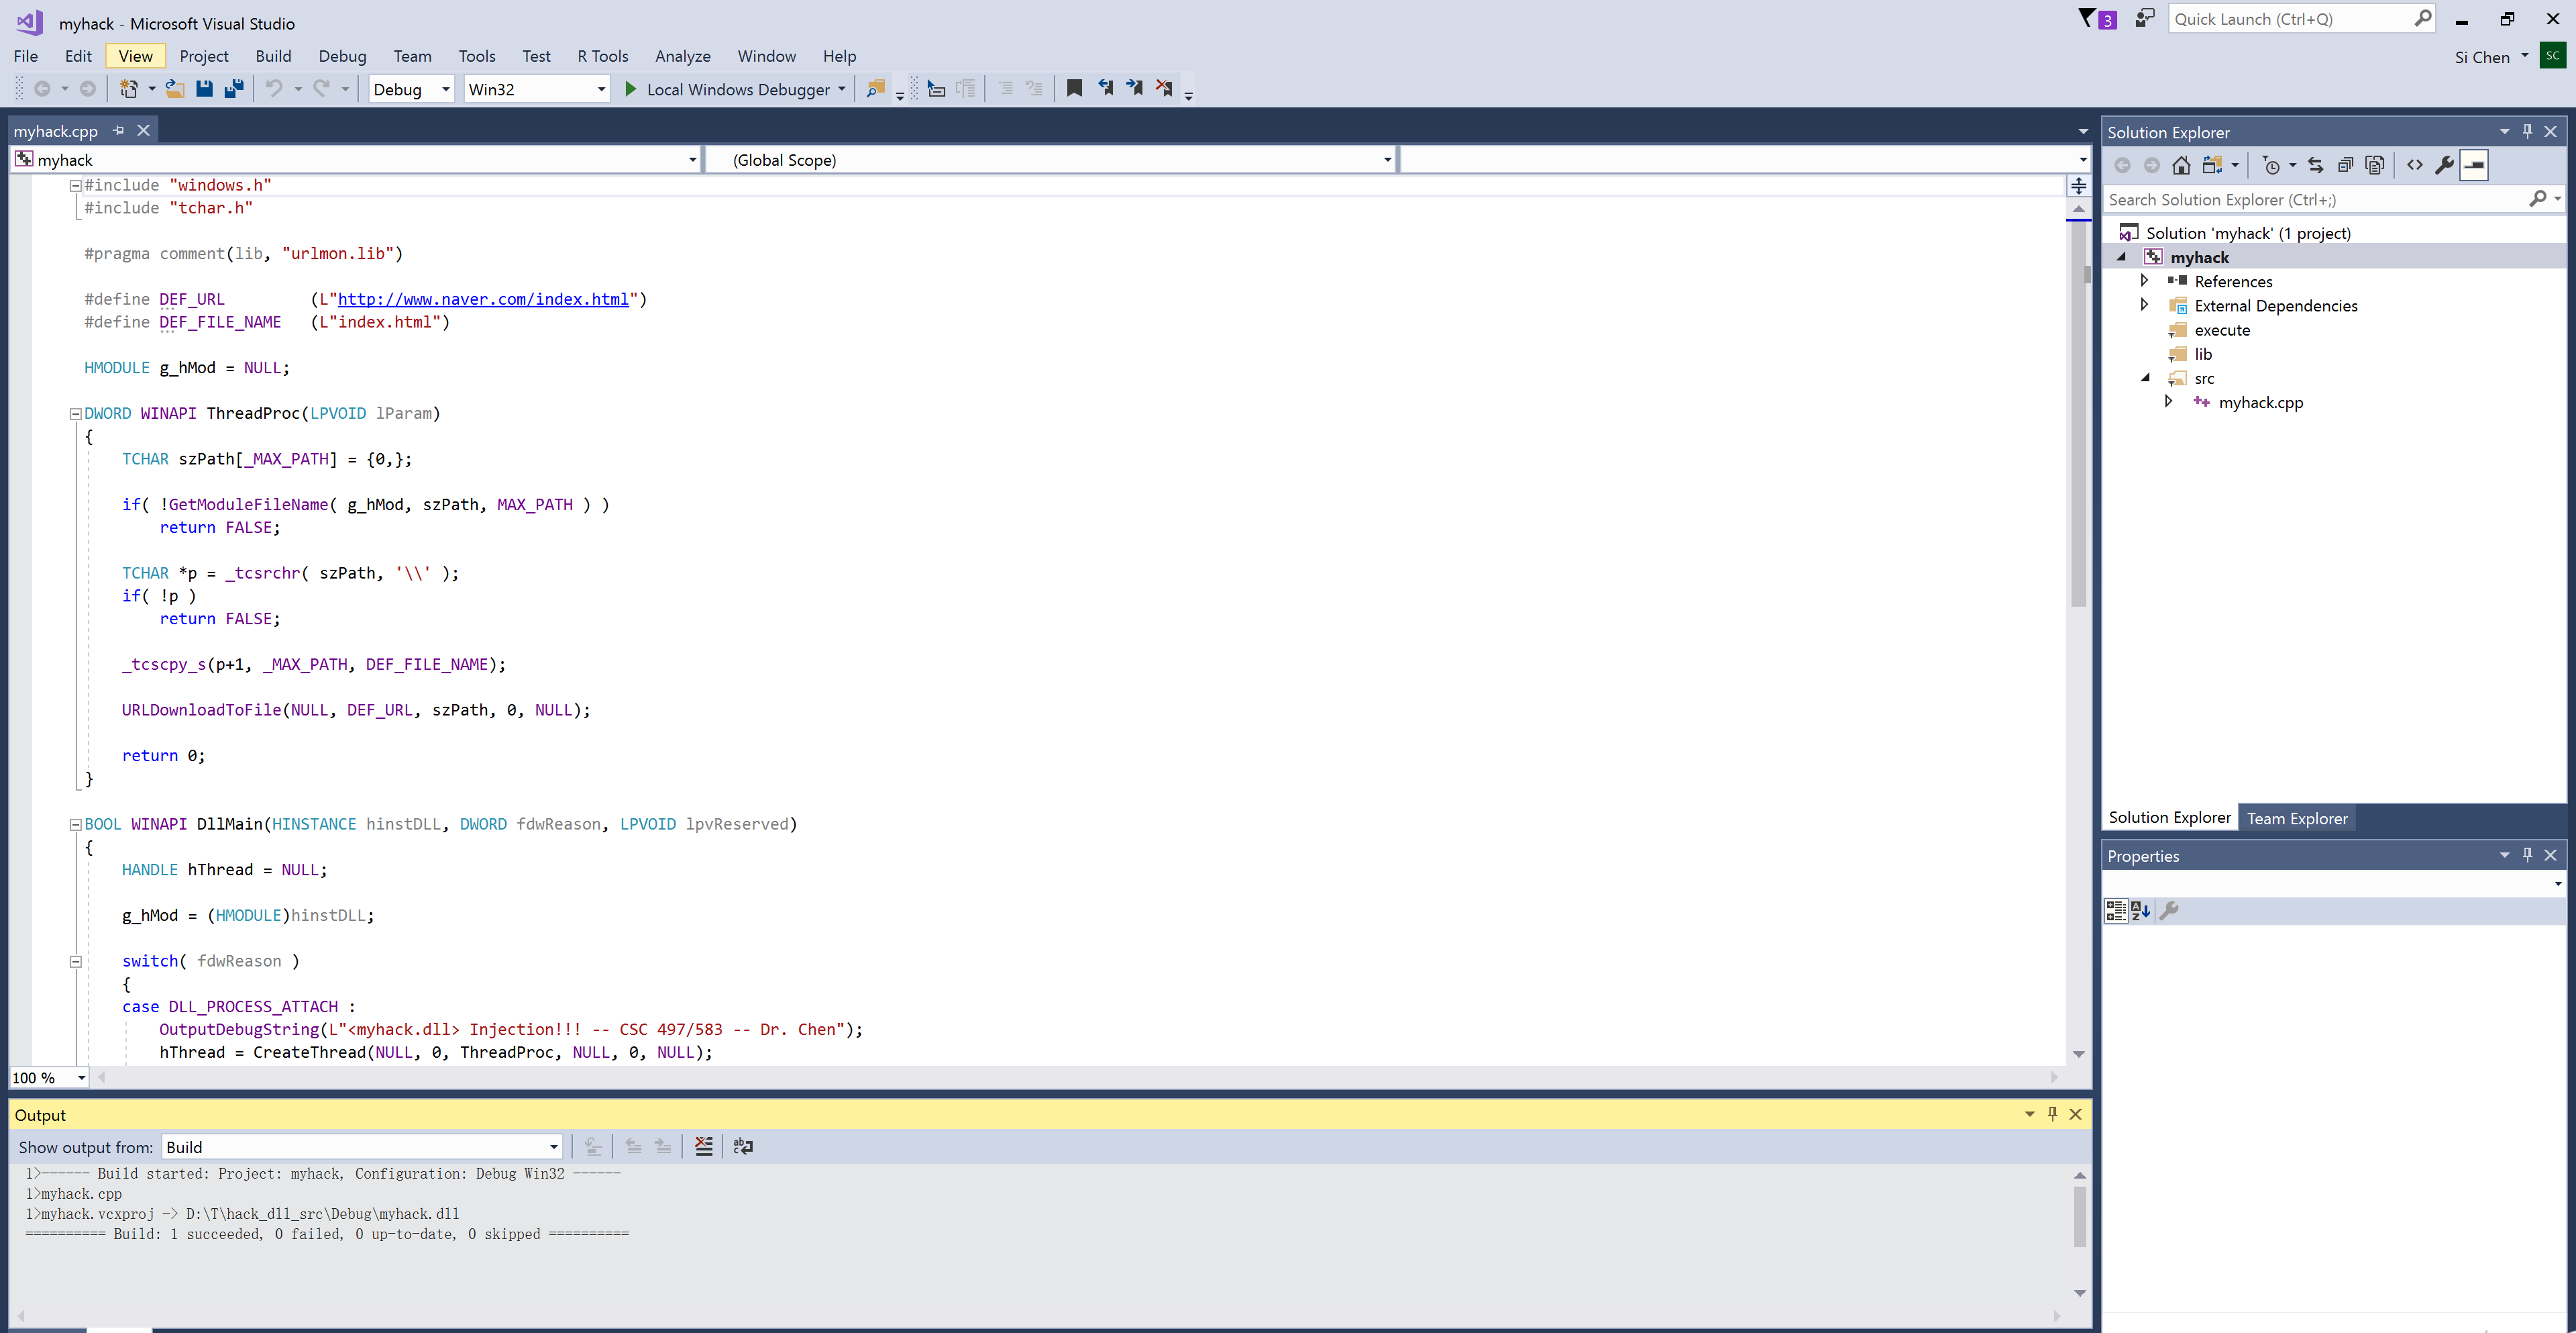Image resolution: width=2576 pixels, height=1333 pixels.
Task: Toggle Auto Hide pin on Output panel
Action: [2052, 1114]
